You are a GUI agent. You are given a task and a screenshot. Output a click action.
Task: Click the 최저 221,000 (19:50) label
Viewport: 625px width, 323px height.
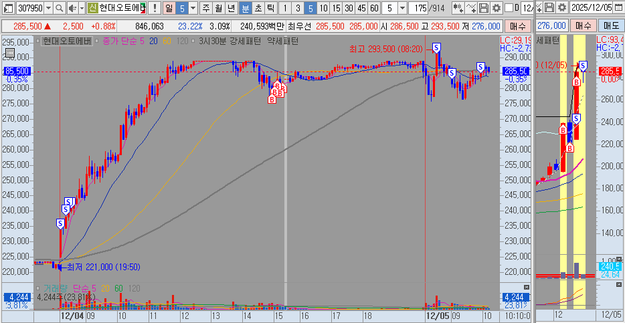pyautogui.click(x=104, y=266)
